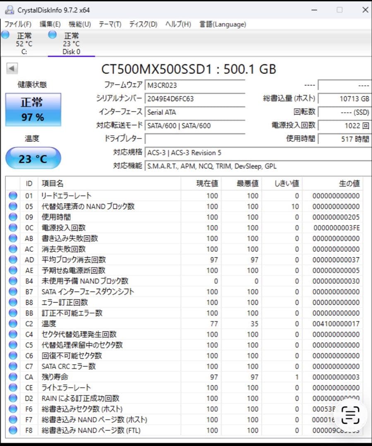Click the status icon for RAIN による訂正成功回数
Image resolution: width=372 pixels, height=446 pixels.
[x=13, y=398]
